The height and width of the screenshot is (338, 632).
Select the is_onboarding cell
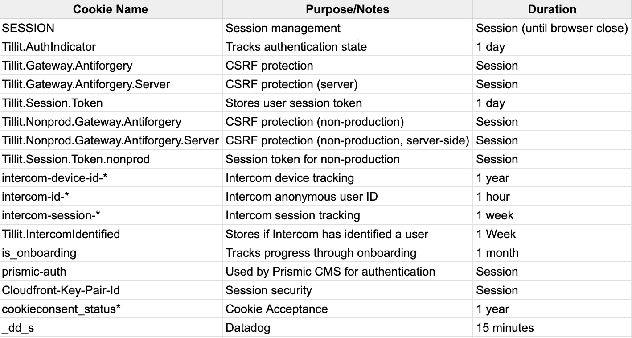(x=111, y=253)
